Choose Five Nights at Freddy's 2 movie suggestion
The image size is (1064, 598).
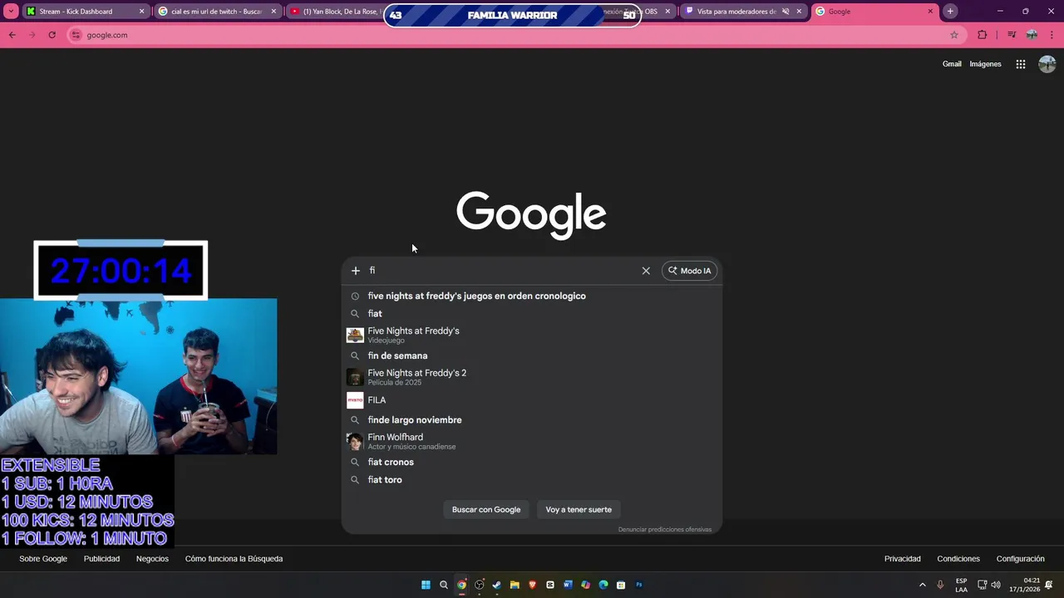coord(532,377)
